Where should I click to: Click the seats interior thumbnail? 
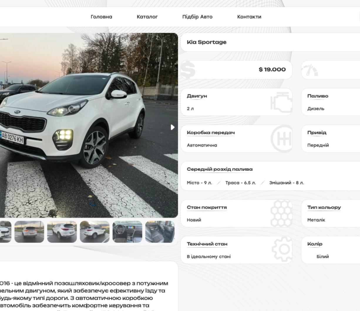[159, 232]
